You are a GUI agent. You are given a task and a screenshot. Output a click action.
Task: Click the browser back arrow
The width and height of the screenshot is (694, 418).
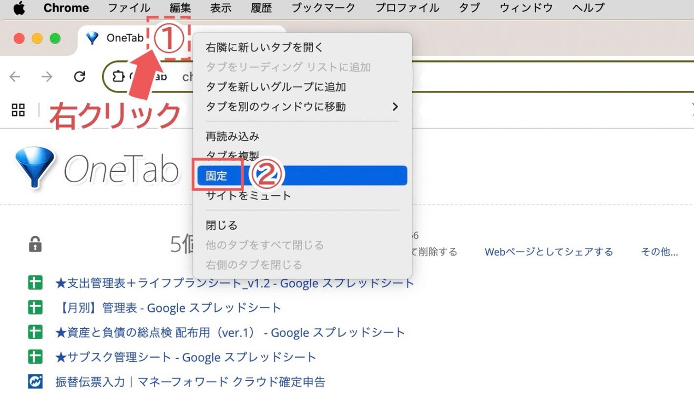point(15,77)
